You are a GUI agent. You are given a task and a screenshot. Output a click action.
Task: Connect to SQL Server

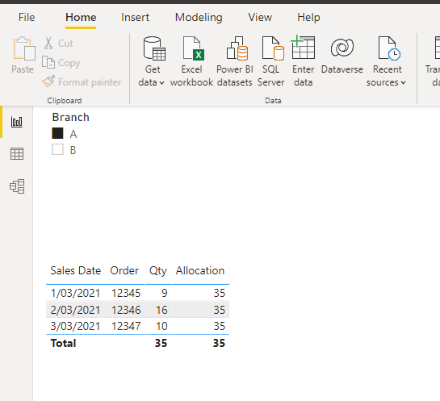(x=270, y=61)
